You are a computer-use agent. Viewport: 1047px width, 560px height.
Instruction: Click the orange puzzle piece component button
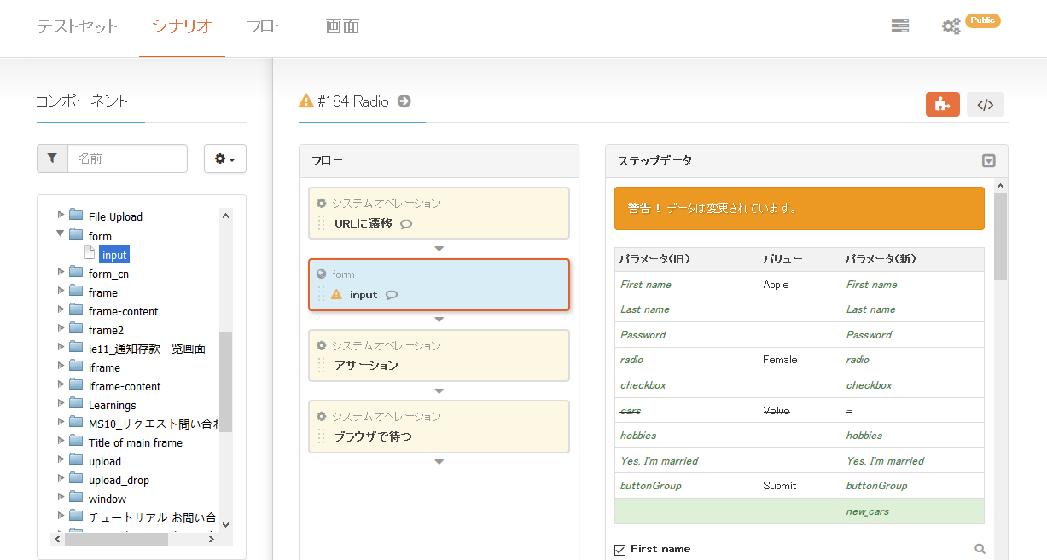coord(942,104)
